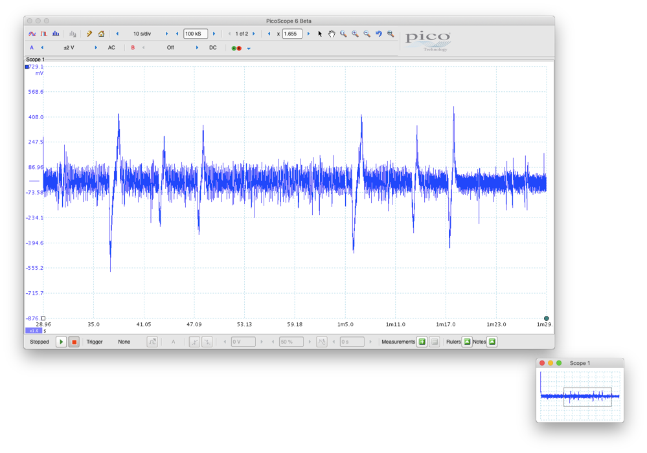The image size is (647, 453).
Task: Click the 100 kS samples input field
Action: click(x=192, y=33)
